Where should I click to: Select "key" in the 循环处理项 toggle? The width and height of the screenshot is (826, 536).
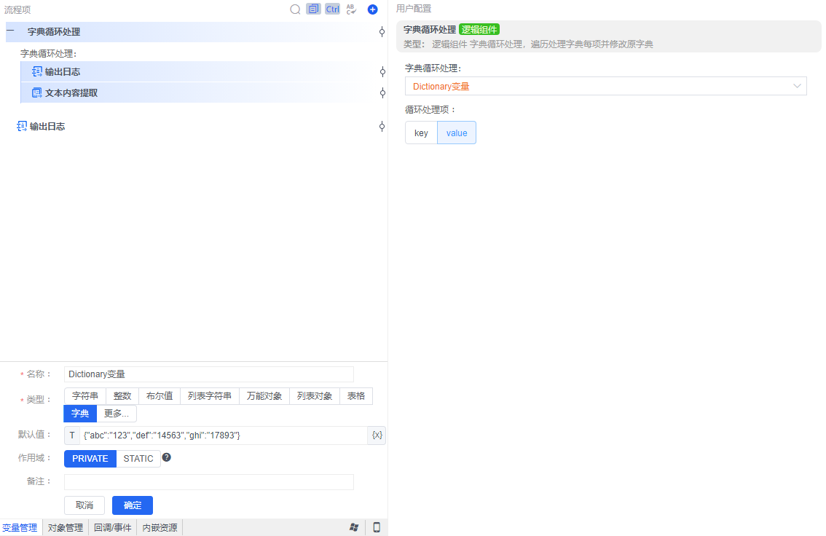[x=420, y=133]
